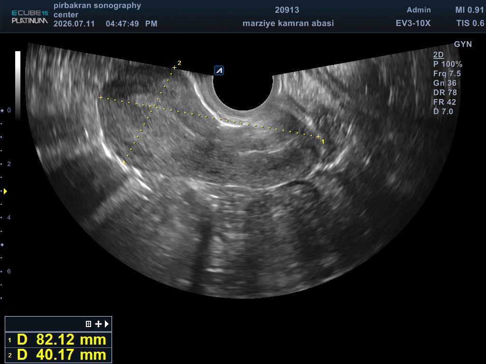Click the move cross-arrow icon in the measurement panel
This screenshot has width=486, height=364.
click(x=98, y=324)
